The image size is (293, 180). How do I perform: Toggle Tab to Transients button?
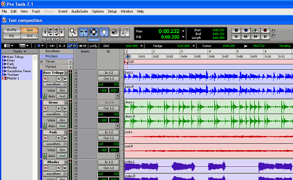52,46
